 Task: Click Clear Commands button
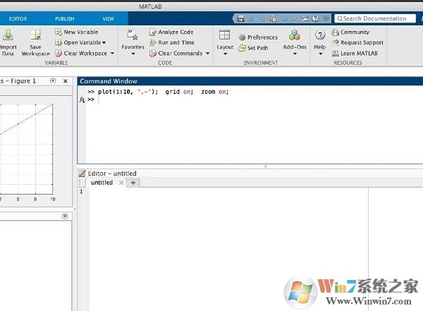click(x=176, y=53)
